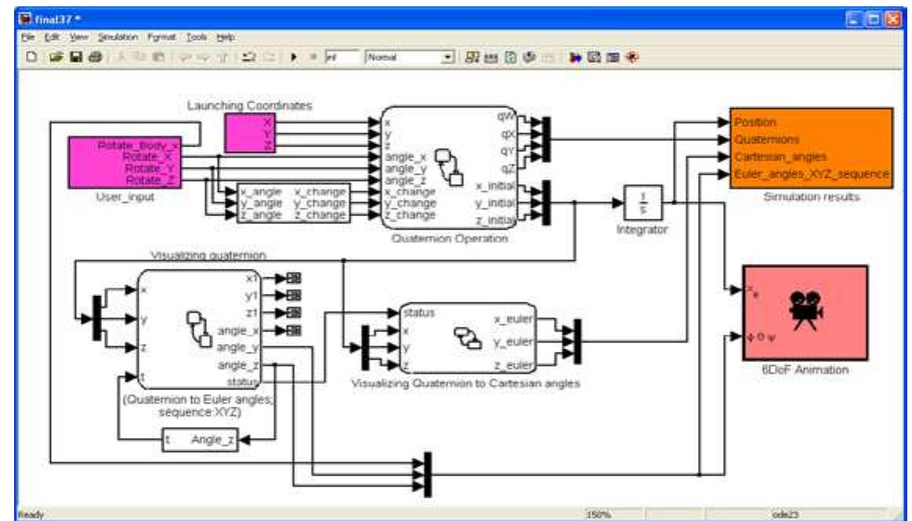Image resolution: width=912 pixels, height=521 pixels.
Task: Expand the simulation mode dropdown showing Normal
Action: pyautogui.click(x=447, y=55)
